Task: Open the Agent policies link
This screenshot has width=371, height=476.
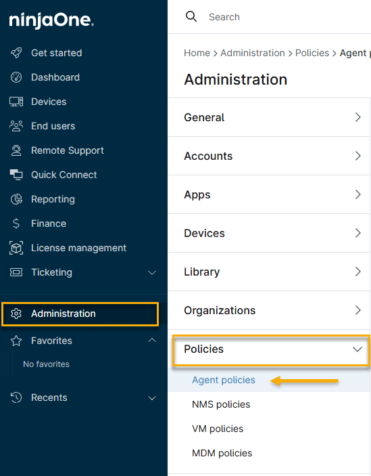Action: [x=224, y=380]
